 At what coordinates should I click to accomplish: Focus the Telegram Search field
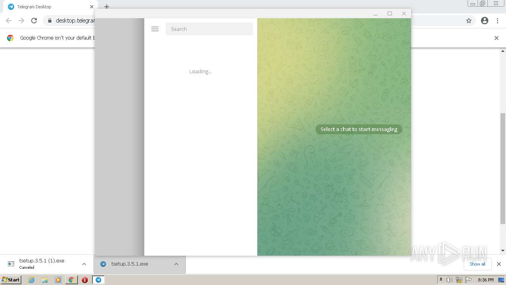(x=209, y=29)
